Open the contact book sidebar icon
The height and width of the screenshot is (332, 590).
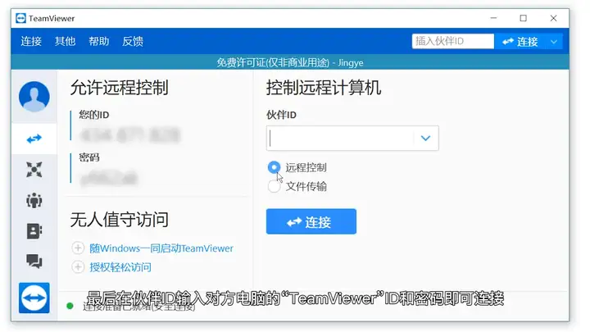pyautogui.click(x=34, y=230)
